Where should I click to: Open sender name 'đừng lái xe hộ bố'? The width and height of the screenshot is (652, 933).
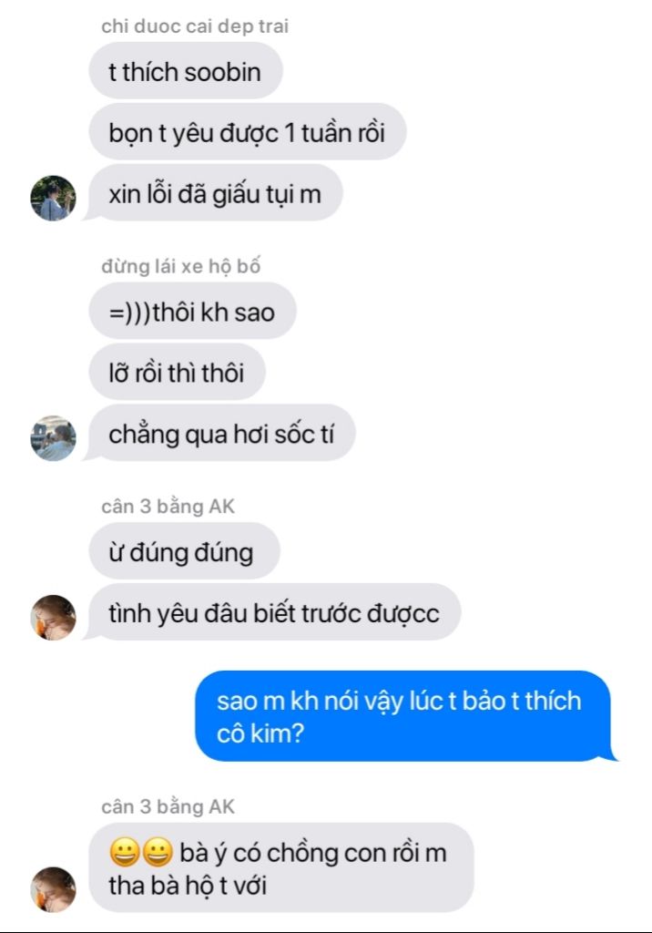[181, 266]
